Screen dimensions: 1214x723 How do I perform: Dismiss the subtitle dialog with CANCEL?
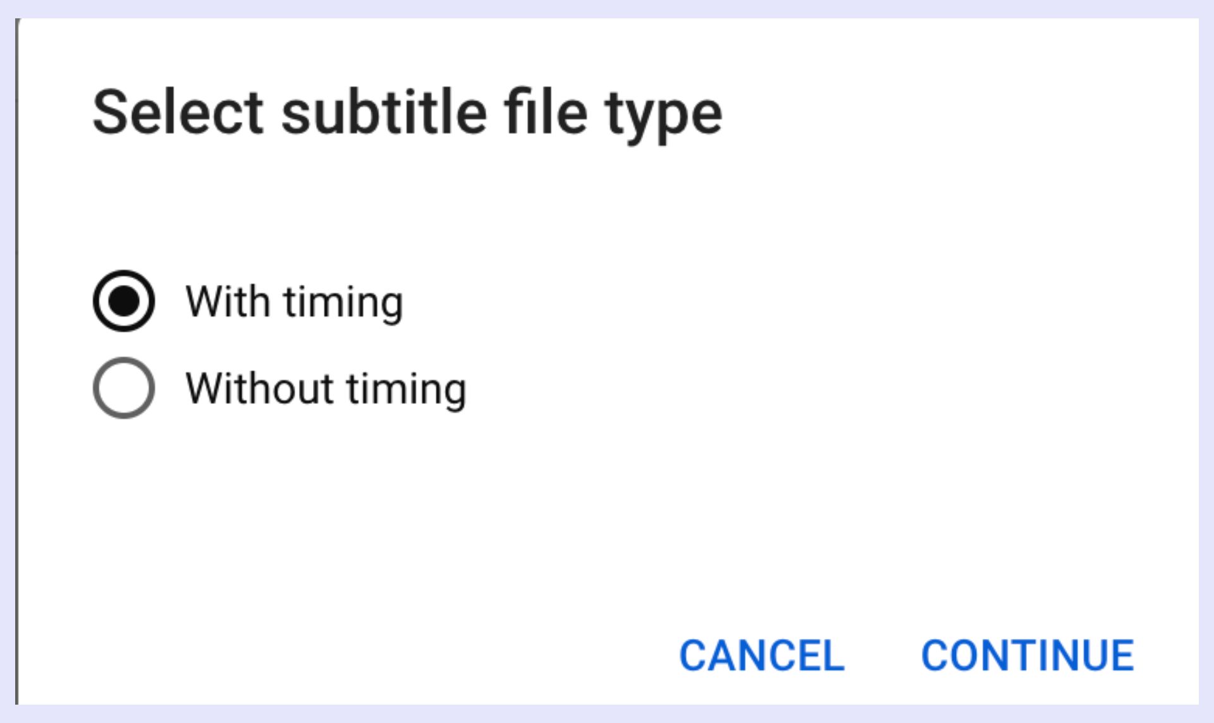[x=762, y=655]
